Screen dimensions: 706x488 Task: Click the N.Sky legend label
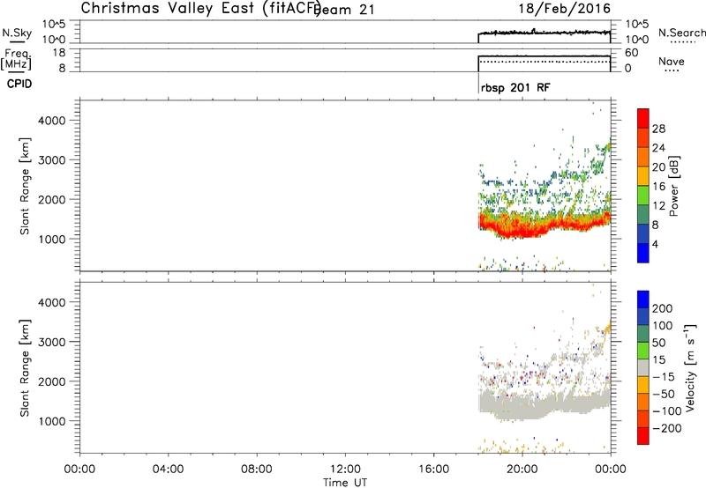coord(17,33)
